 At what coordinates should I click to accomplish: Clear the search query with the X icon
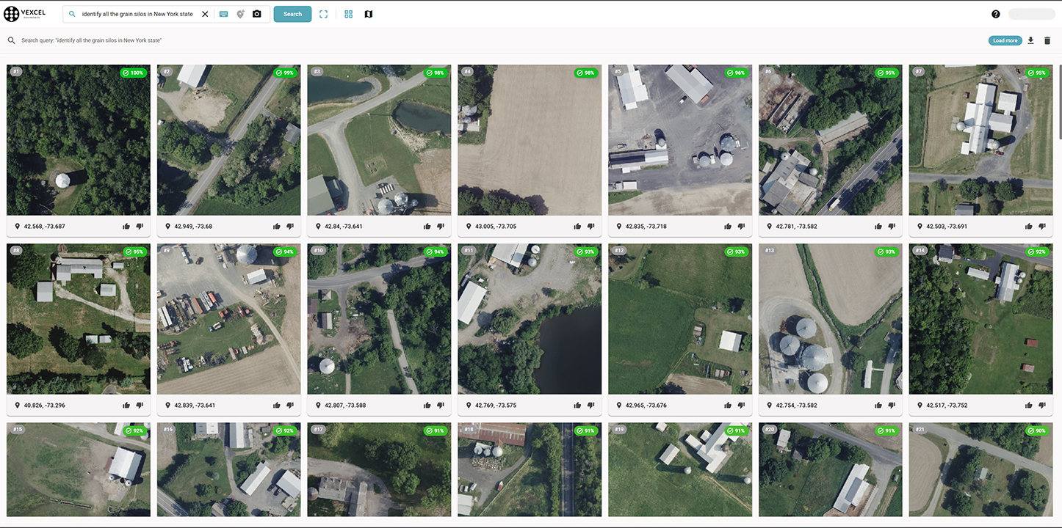pos(205,14)
